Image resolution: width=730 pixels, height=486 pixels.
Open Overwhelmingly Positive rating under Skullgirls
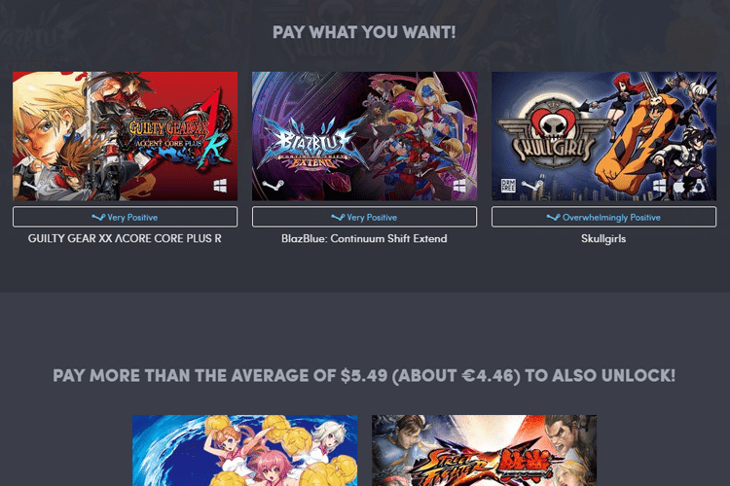603,217
